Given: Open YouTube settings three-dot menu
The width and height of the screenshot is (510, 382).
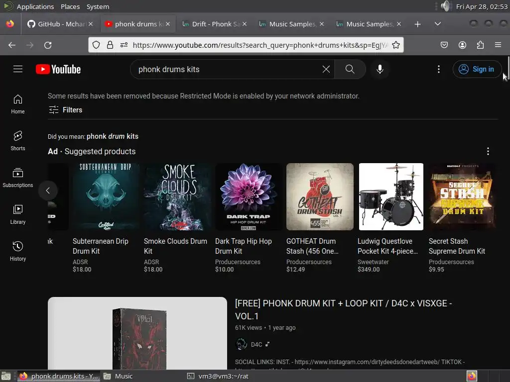Looking at the screenshot, I should coord(438,69).
